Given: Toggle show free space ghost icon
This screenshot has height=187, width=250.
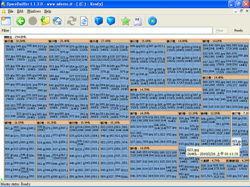Looking at the screenshot, I should 138,21.
